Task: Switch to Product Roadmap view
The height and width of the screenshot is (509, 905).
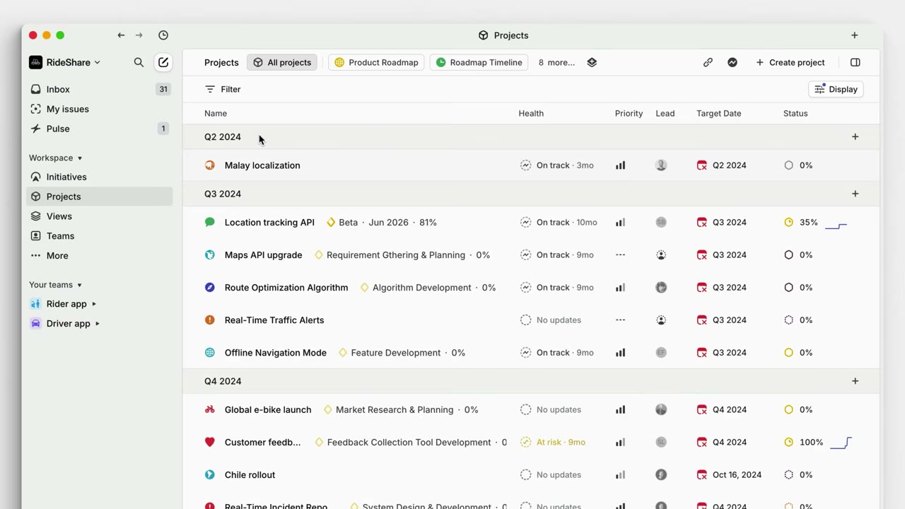Action: point(376,62)
